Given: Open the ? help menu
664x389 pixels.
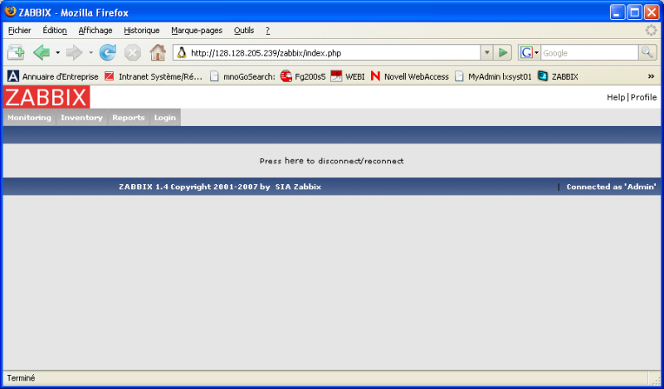Looking at the screenshot, I should click(267, 31).
